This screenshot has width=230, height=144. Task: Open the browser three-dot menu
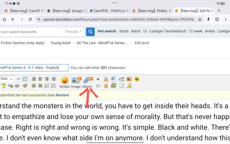[226, 20]
